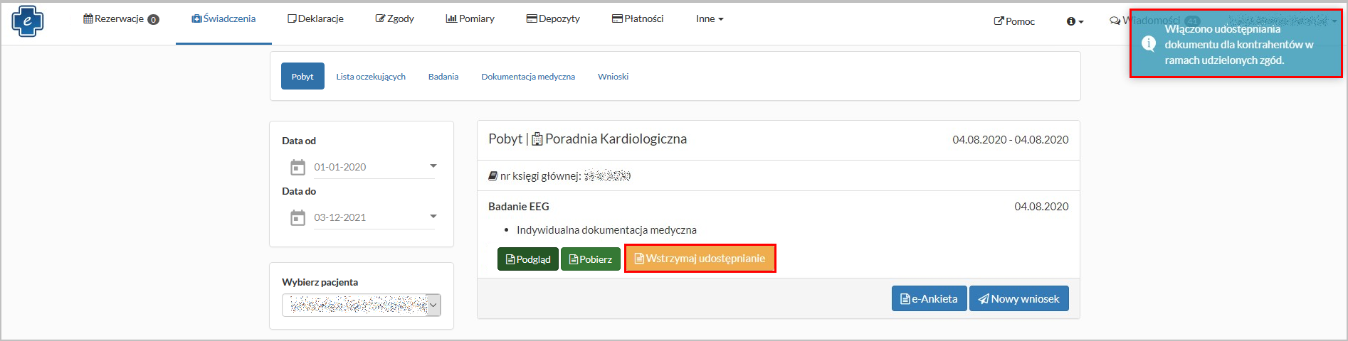The width and height of the screenshot is (1348, 341).
Task: Expand the Inne menu
Action: pyautogui.click(x=710, y=19)
